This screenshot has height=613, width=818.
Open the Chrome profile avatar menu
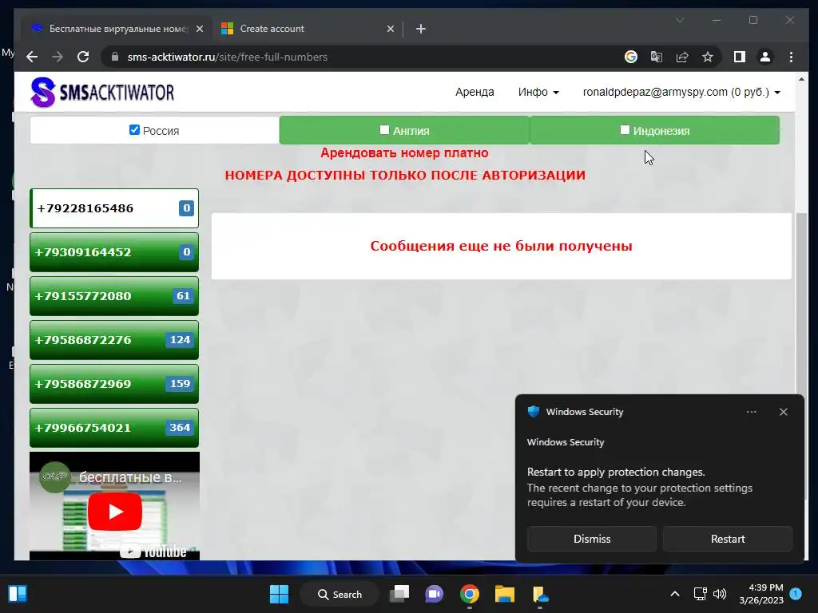[764, 57]
